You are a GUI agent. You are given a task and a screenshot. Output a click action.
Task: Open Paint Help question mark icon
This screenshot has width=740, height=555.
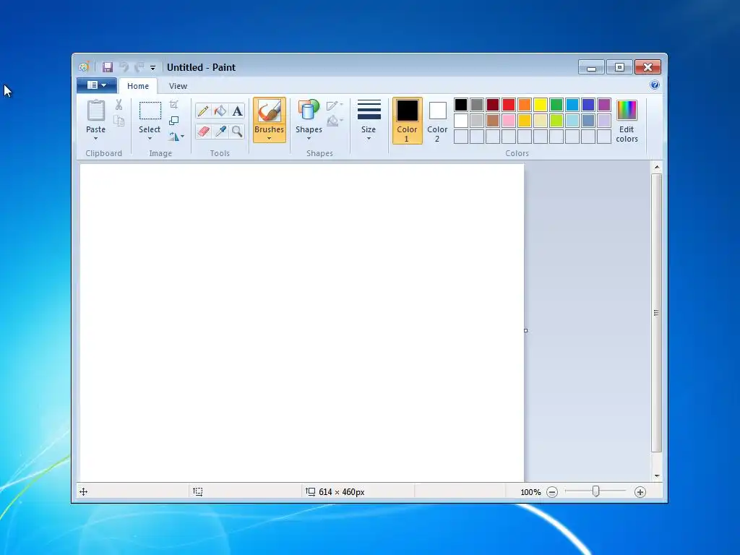[655, 85]
